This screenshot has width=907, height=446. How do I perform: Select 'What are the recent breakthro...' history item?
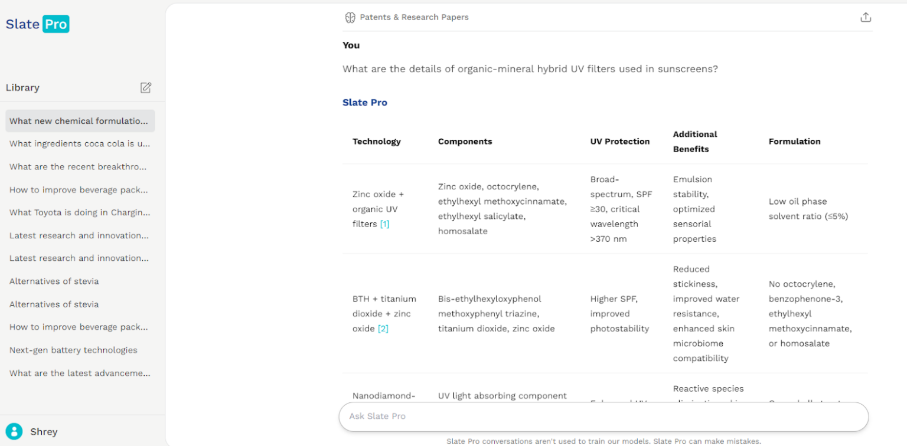[x=78, y=167]
